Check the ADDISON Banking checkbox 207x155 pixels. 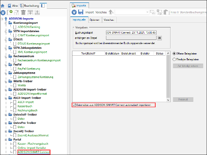(x=15, y=27)
